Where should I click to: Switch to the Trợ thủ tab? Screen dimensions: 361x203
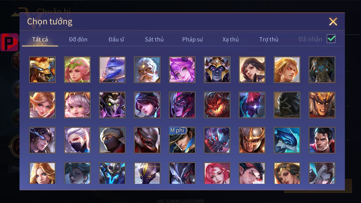[x=269, y=39]
